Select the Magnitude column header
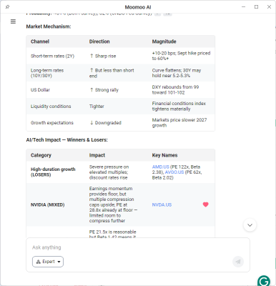Image resolution: width=276 pixels, height=286 pixels. (x=164, y=41)
